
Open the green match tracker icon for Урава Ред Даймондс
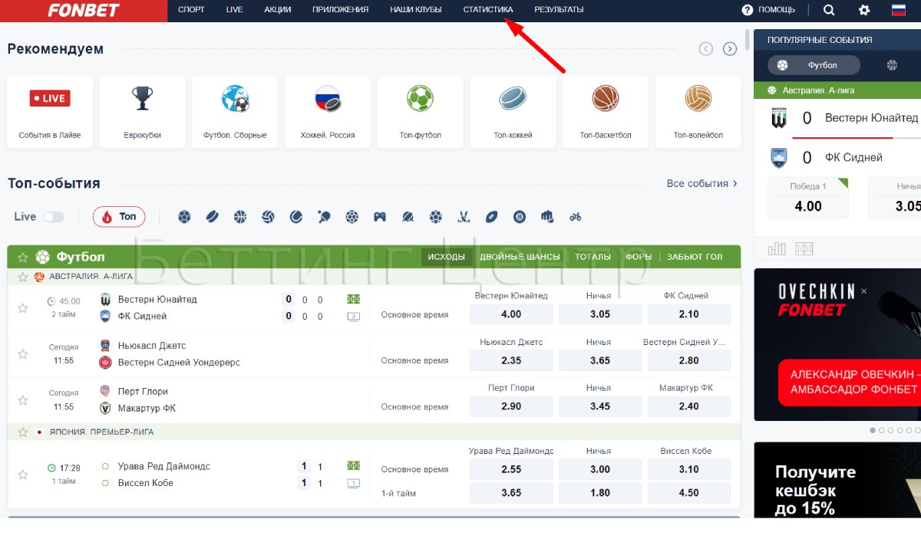pos(354,465)
